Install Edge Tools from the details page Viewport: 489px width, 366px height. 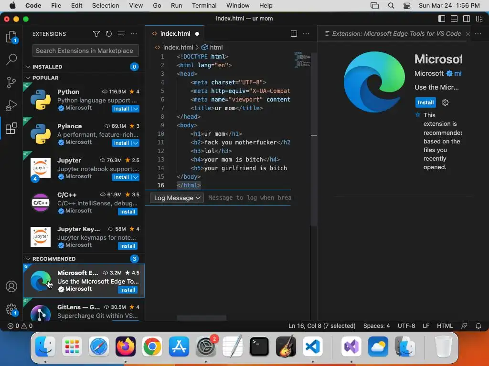[425, 102]
